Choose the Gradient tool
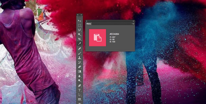This screenshot has height=104, width=206. (80, 71)
